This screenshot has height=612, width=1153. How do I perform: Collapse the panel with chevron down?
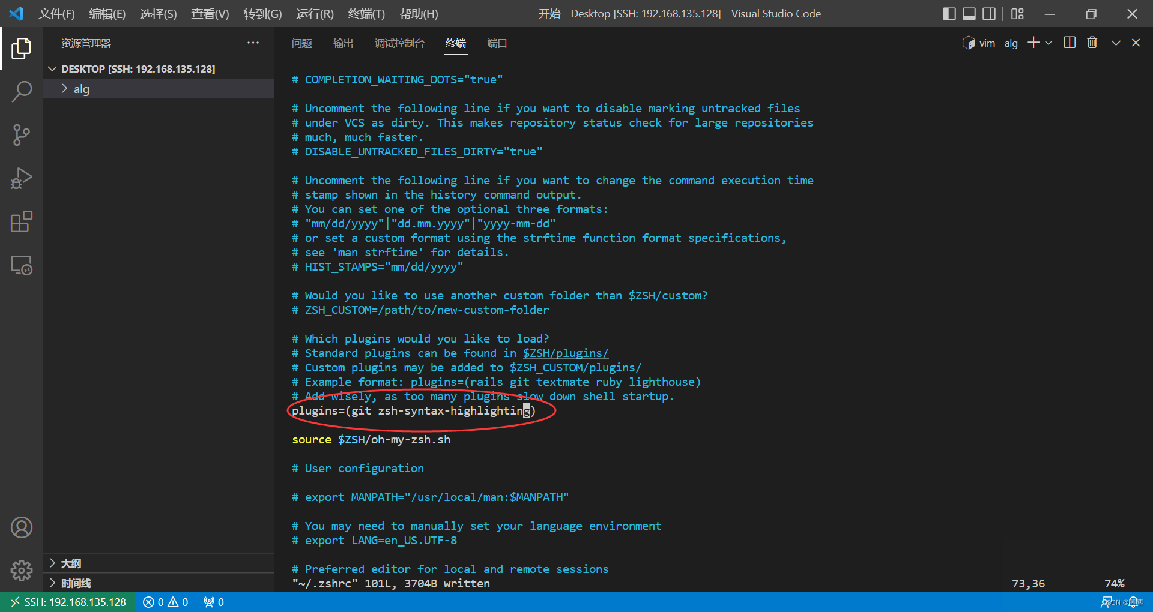[1116, 43]
